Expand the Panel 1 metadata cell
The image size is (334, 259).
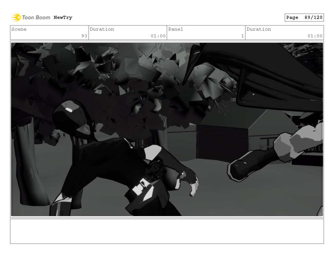pos(206,32)
